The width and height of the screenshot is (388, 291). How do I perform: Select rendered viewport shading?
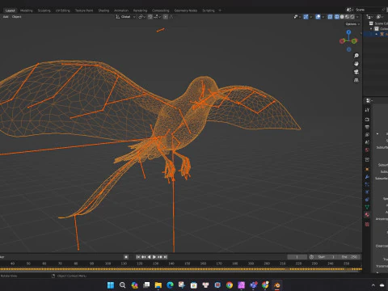[x=352, y=17]
